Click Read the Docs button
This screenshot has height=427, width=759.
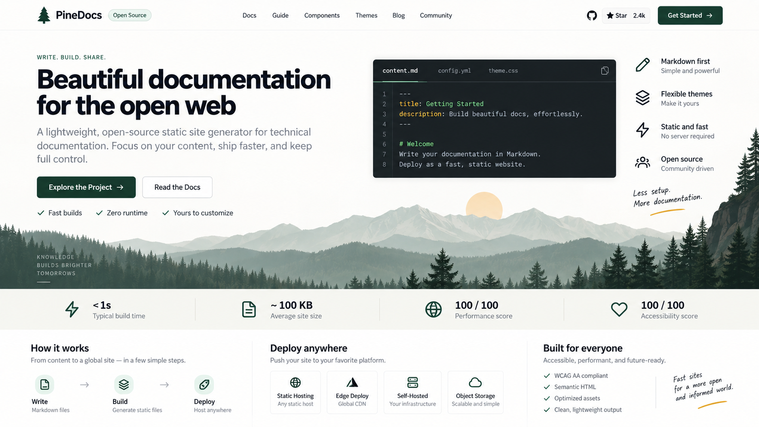coord(177,187)
